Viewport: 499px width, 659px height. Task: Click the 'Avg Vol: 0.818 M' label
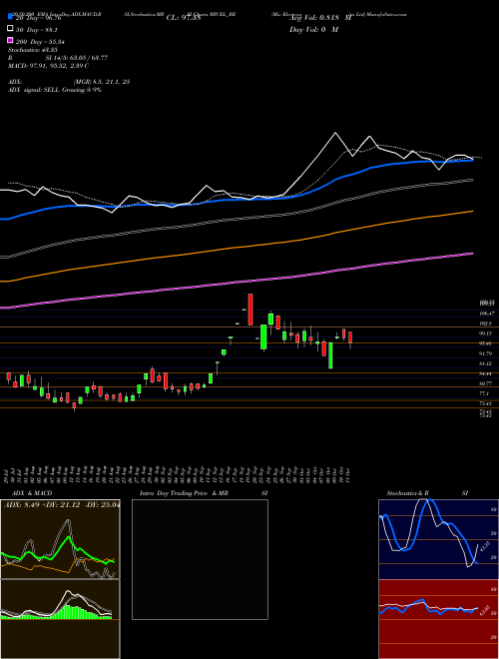point(320,18)
